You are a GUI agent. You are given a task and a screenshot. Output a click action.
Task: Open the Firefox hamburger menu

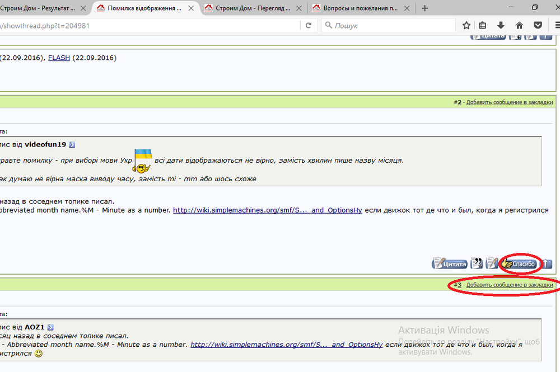coord(557,25)
